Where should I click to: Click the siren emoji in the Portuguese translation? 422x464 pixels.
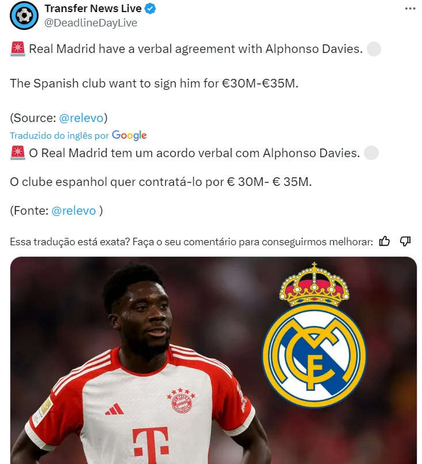click(x=18, y=153)
